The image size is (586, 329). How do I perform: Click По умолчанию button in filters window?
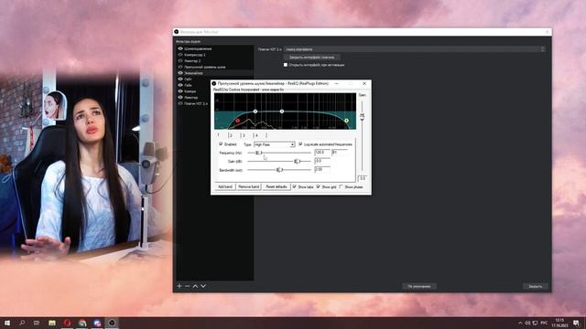pyautogui.click(x=419, y=286)
